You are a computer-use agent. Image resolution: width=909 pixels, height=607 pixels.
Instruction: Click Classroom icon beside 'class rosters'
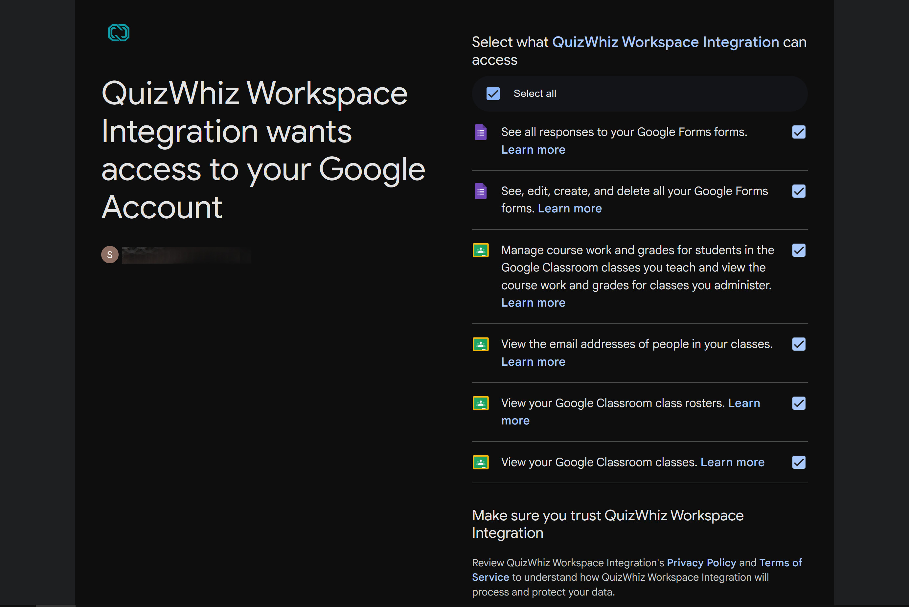click(x=481, y=403)
